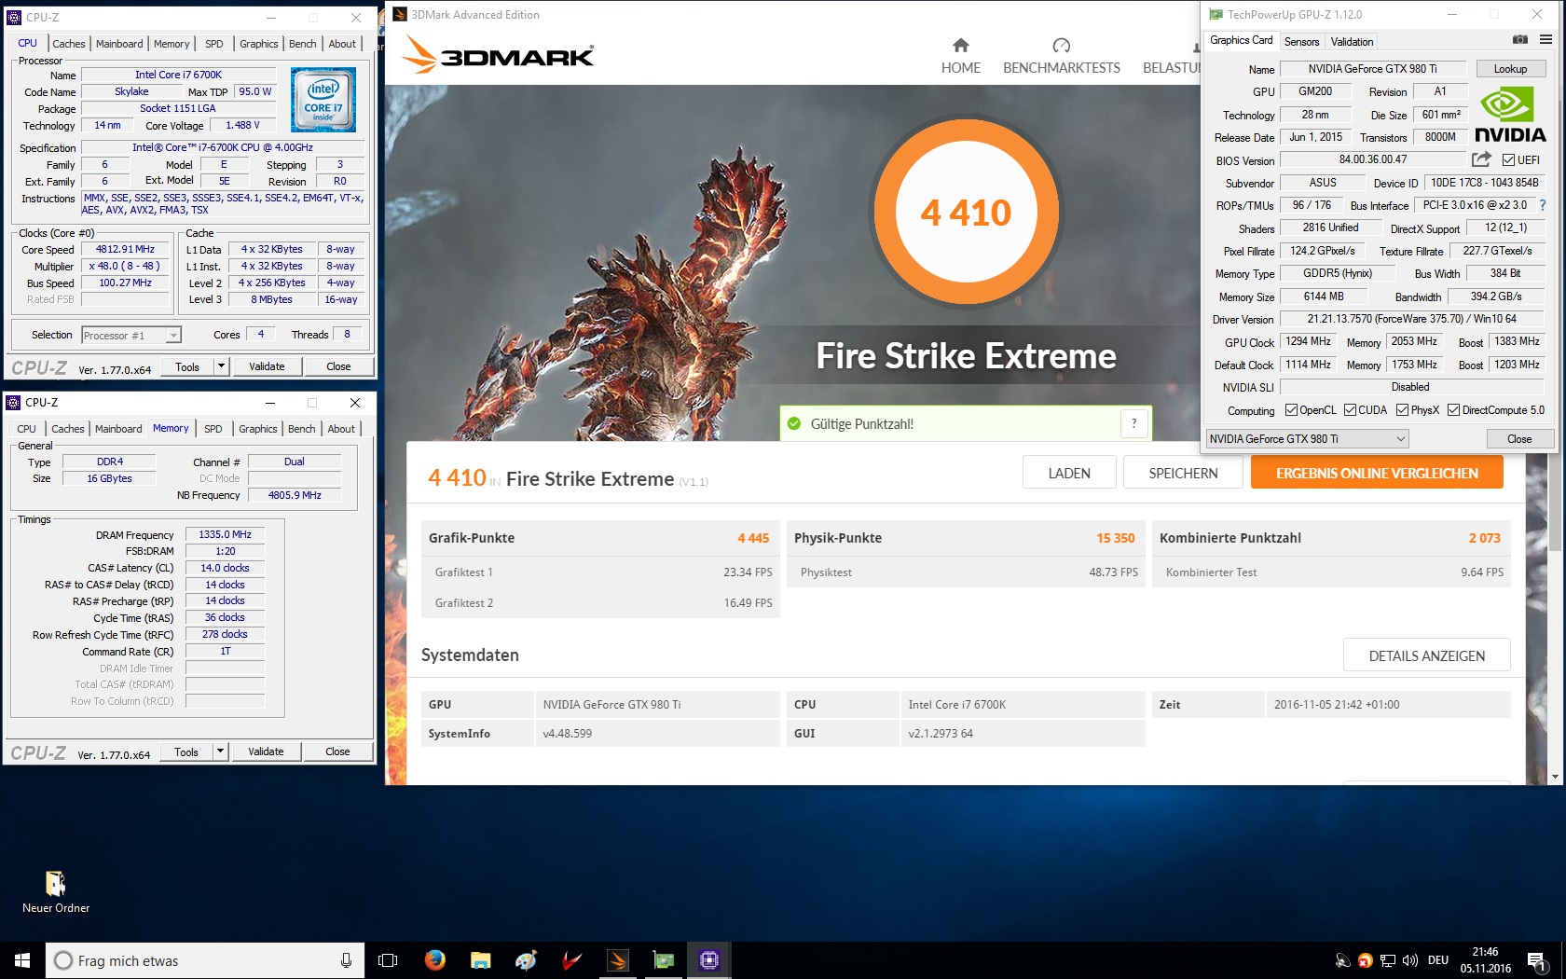
Task: Click the network icon in system tray
Action: click(x=1388, y=960)
